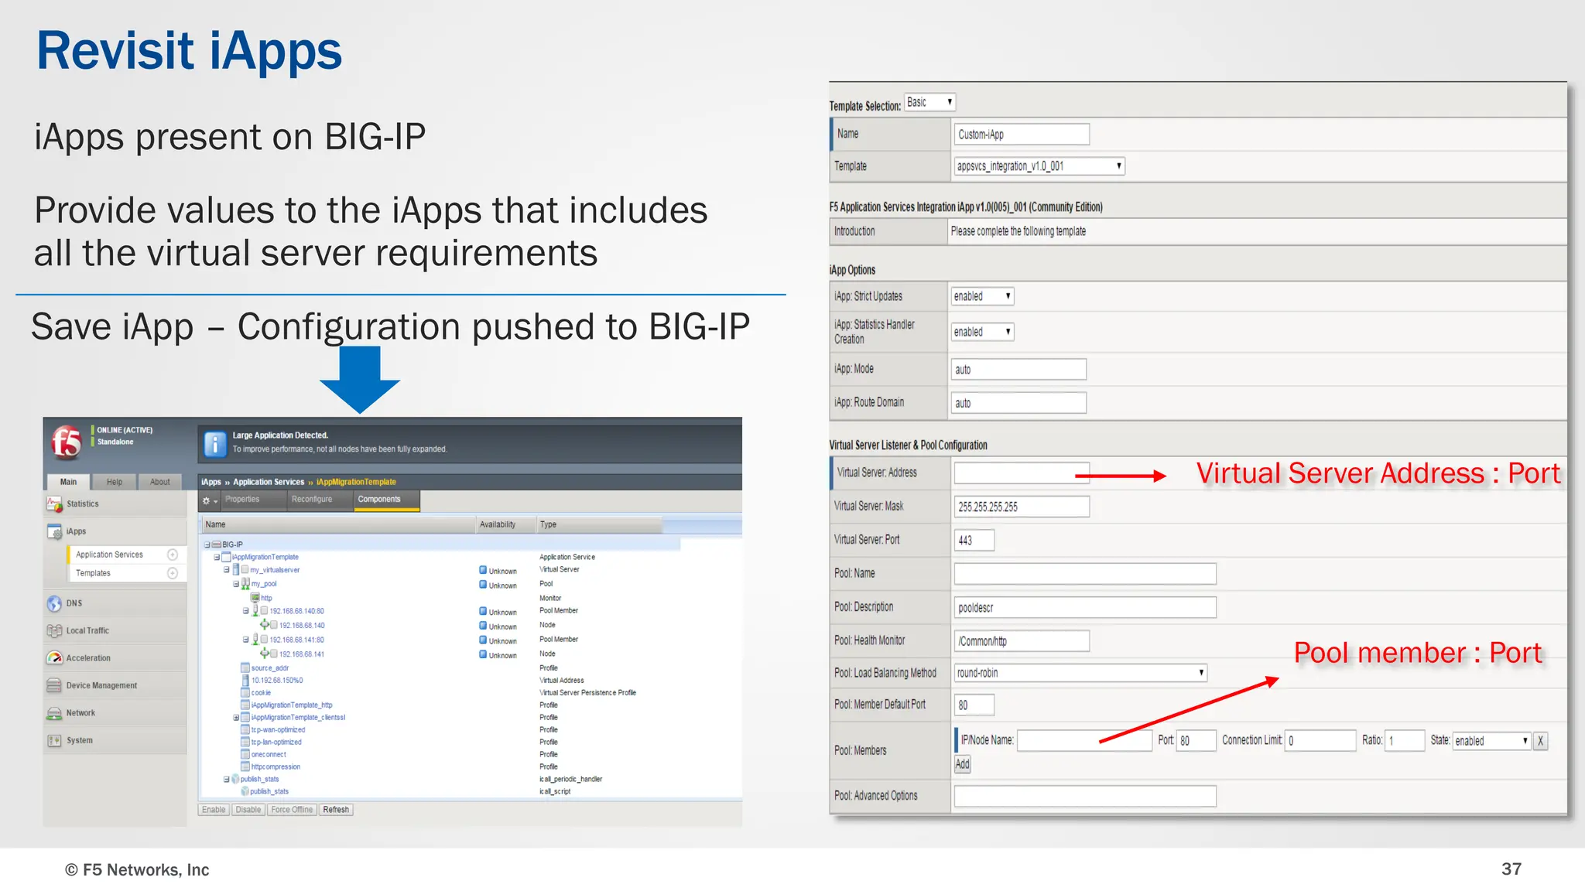Check the my_virtualserver checkbox
1585x891 pixels.
[x=245, y=570]
